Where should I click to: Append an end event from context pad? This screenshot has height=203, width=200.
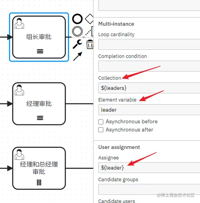(77, 19)
